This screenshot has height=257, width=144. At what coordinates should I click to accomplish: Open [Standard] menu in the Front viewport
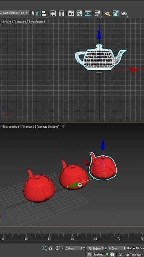[21, 22]
